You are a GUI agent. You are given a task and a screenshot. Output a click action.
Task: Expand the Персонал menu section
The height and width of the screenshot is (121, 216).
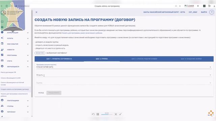[28, 112]
